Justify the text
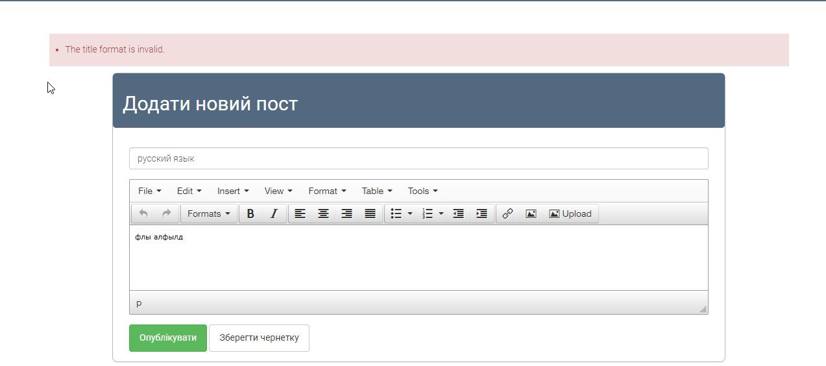826x366 pixels. pos(370,213)
